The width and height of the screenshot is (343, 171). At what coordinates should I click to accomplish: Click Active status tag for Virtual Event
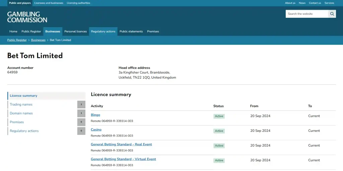coord(219,160)
